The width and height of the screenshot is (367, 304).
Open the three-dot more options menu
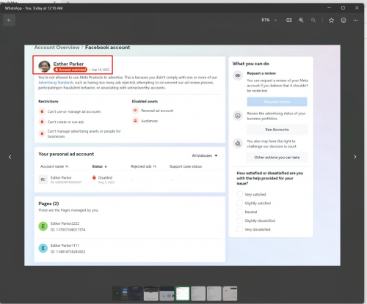click(355, 21)
